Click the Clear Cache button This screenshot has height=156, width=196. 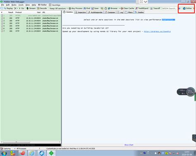point(127,8)
